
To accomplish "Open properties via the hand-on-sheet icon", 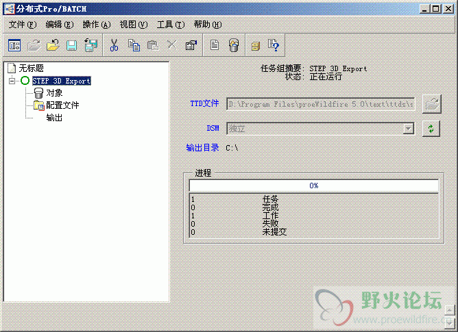I will [191, 45].
